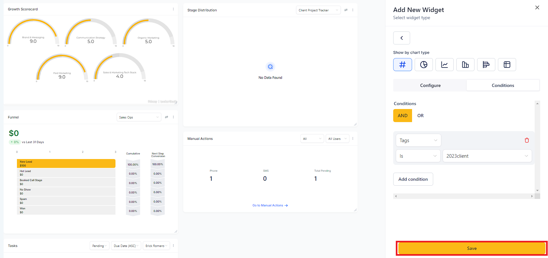Choose the OR condition operator
The height and width of the screenshot is (258, 548).
point(421,116)
